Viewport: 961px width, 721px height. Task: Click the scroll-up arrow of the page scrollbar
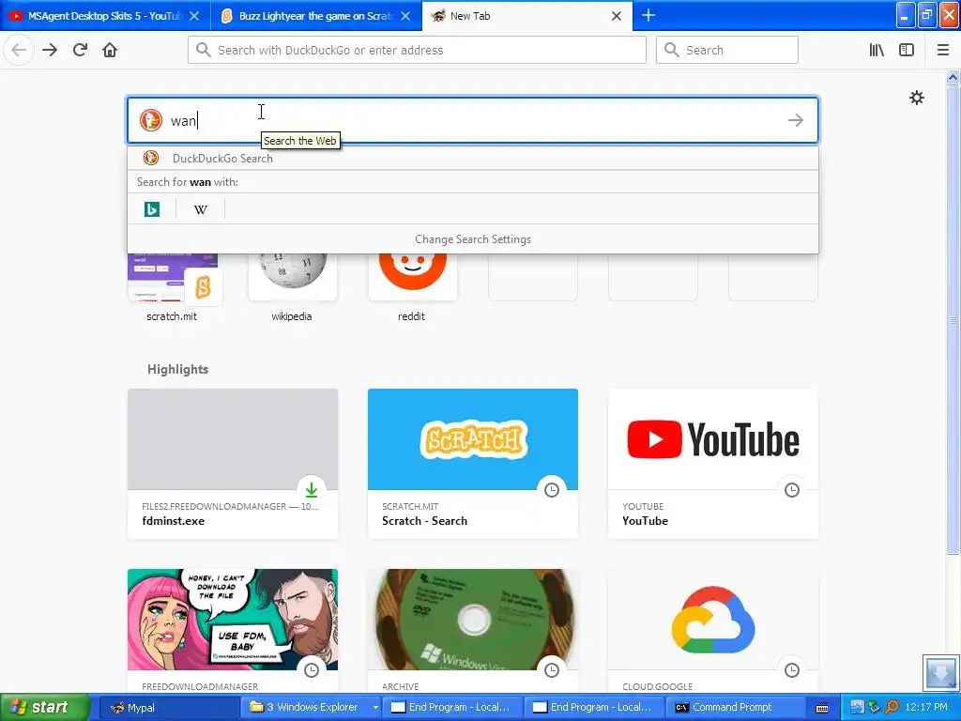tap(953, 77)
